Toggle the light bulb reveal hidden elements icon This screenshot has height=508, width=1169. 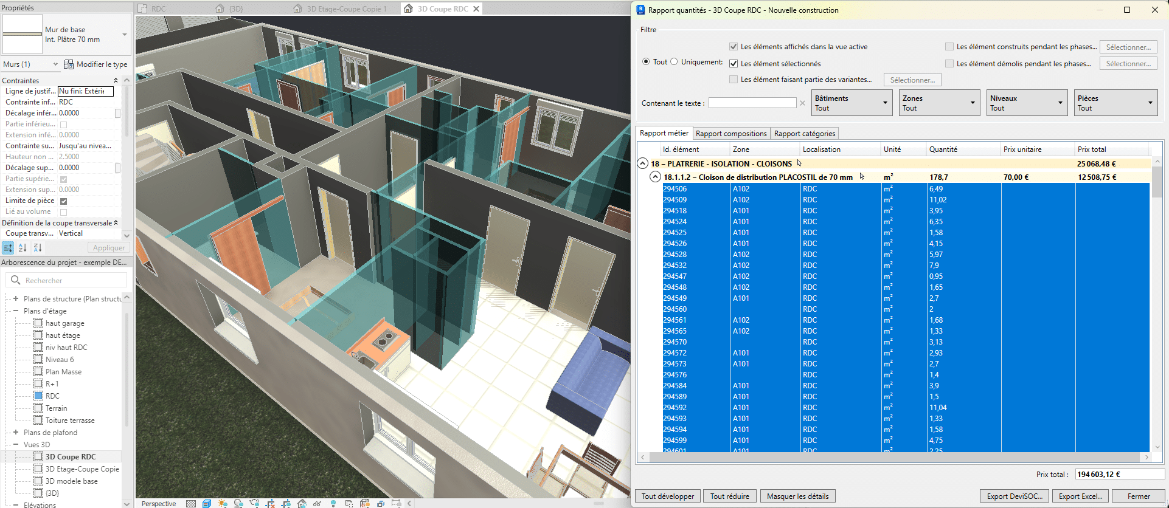(333, 504)
